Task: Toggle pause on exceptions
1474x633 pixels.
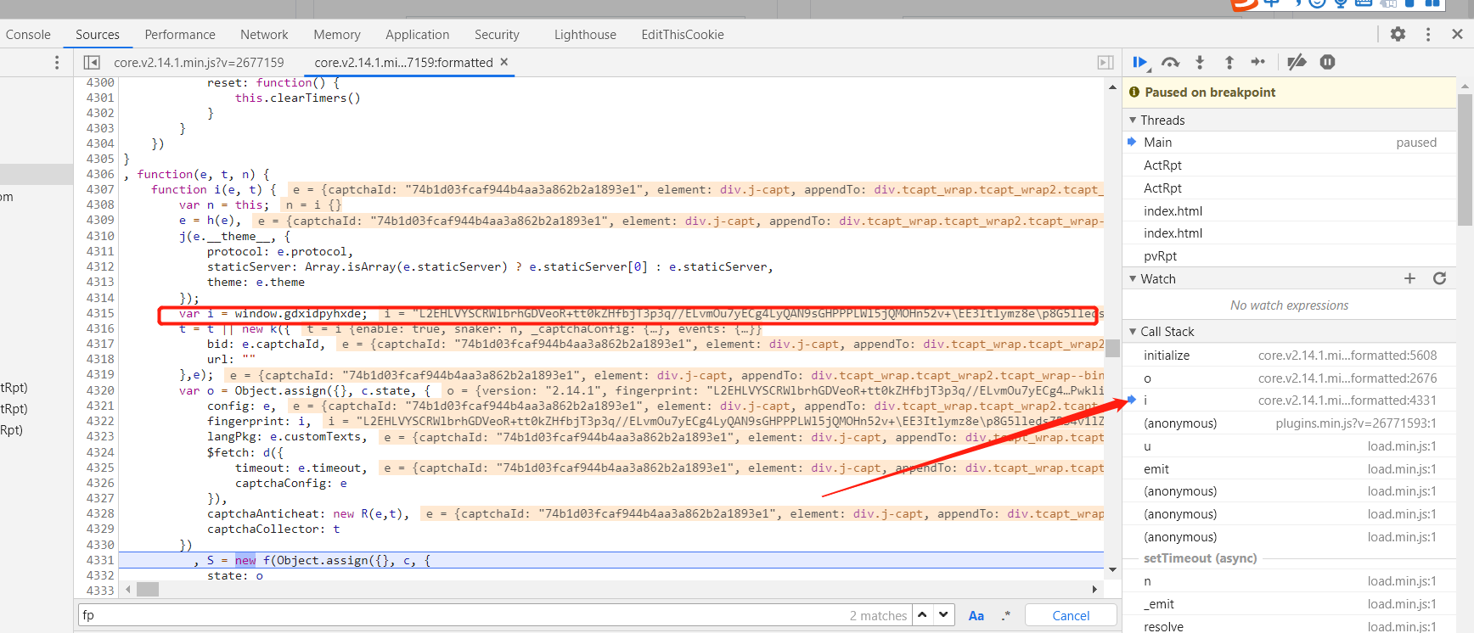Action: [x=1328, y=62]
